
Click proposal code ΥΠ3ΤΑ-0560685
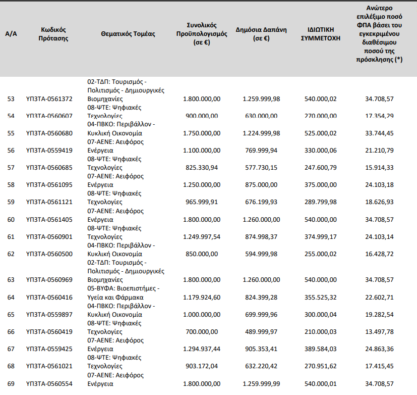49,167
